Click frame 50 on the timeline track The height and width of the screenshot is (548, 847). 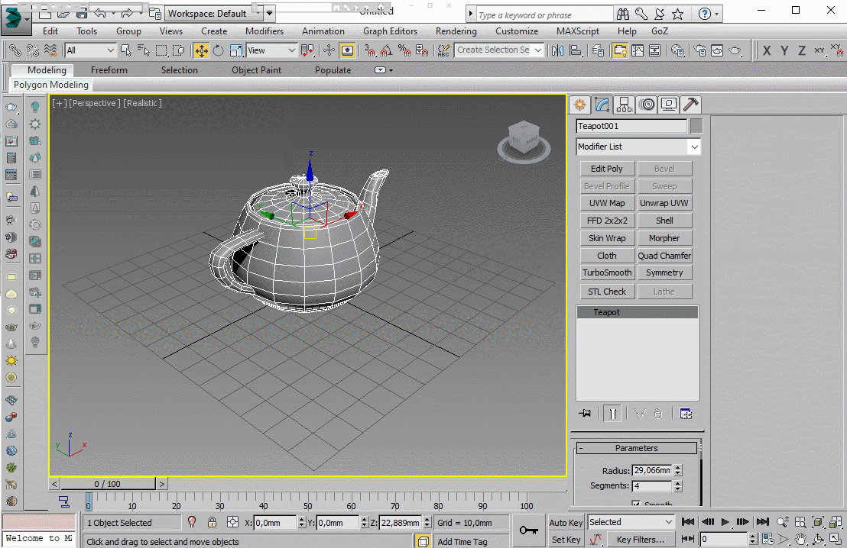(x=307, y=503)
